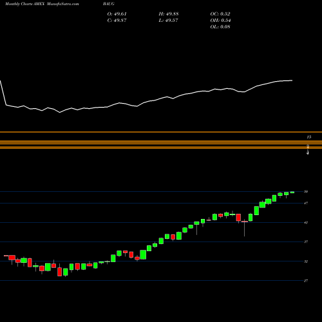Click the OL: 0.08 value

coord(220,27)
